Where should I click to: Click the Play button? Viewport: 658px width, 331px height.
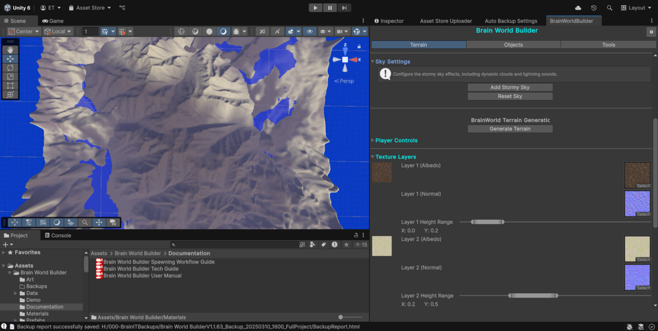pos(315,8)
